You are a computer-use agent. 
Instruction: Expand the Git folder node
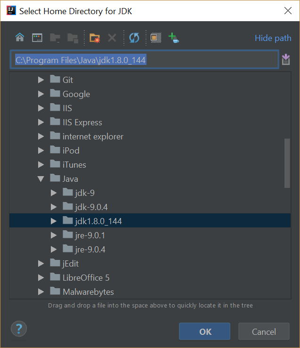pos(41,80)
